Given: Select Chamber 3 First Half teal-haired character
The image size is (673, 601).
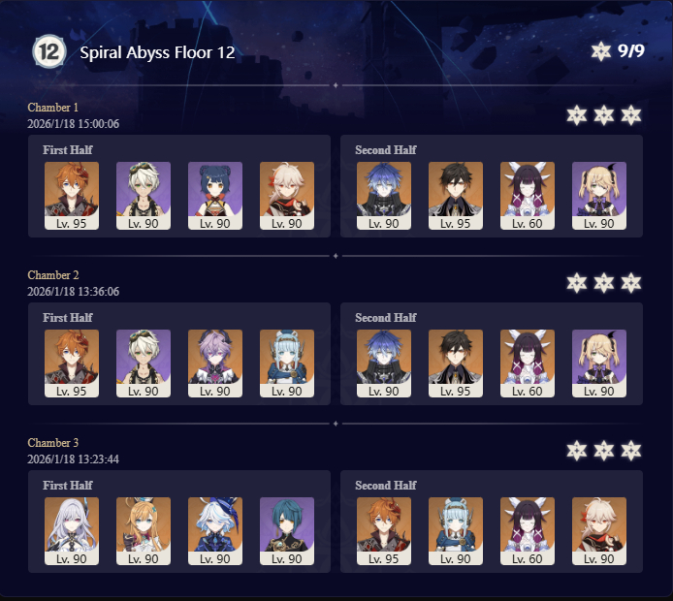Looking at the screenshot, I should click(x=287, y=531).
